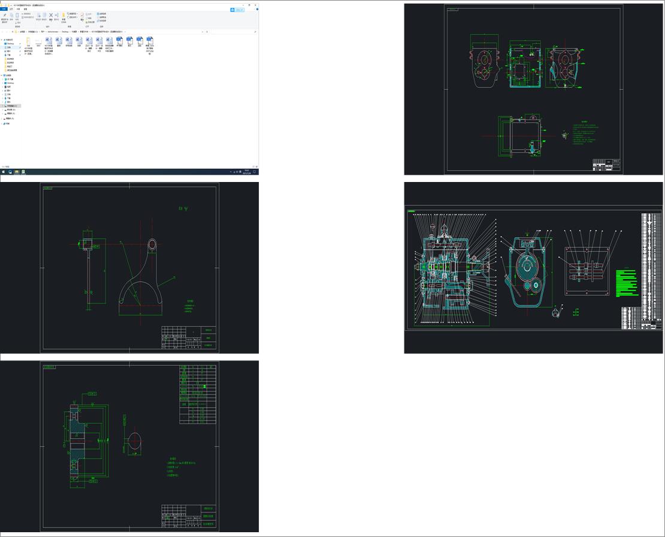Click the Windows Start button
665x537 pixels.
tap(3, 172)
